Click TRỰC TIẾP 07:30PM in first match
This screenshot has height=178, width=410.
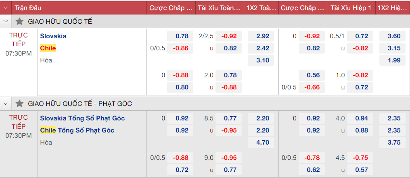click(x=19, y=44)
